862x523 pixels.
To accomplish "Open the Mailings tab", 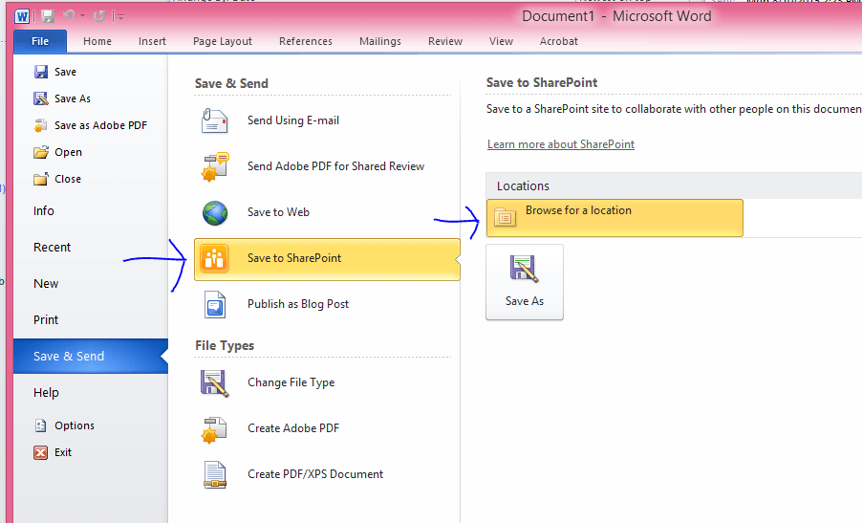I will click(x=380, y=41).
